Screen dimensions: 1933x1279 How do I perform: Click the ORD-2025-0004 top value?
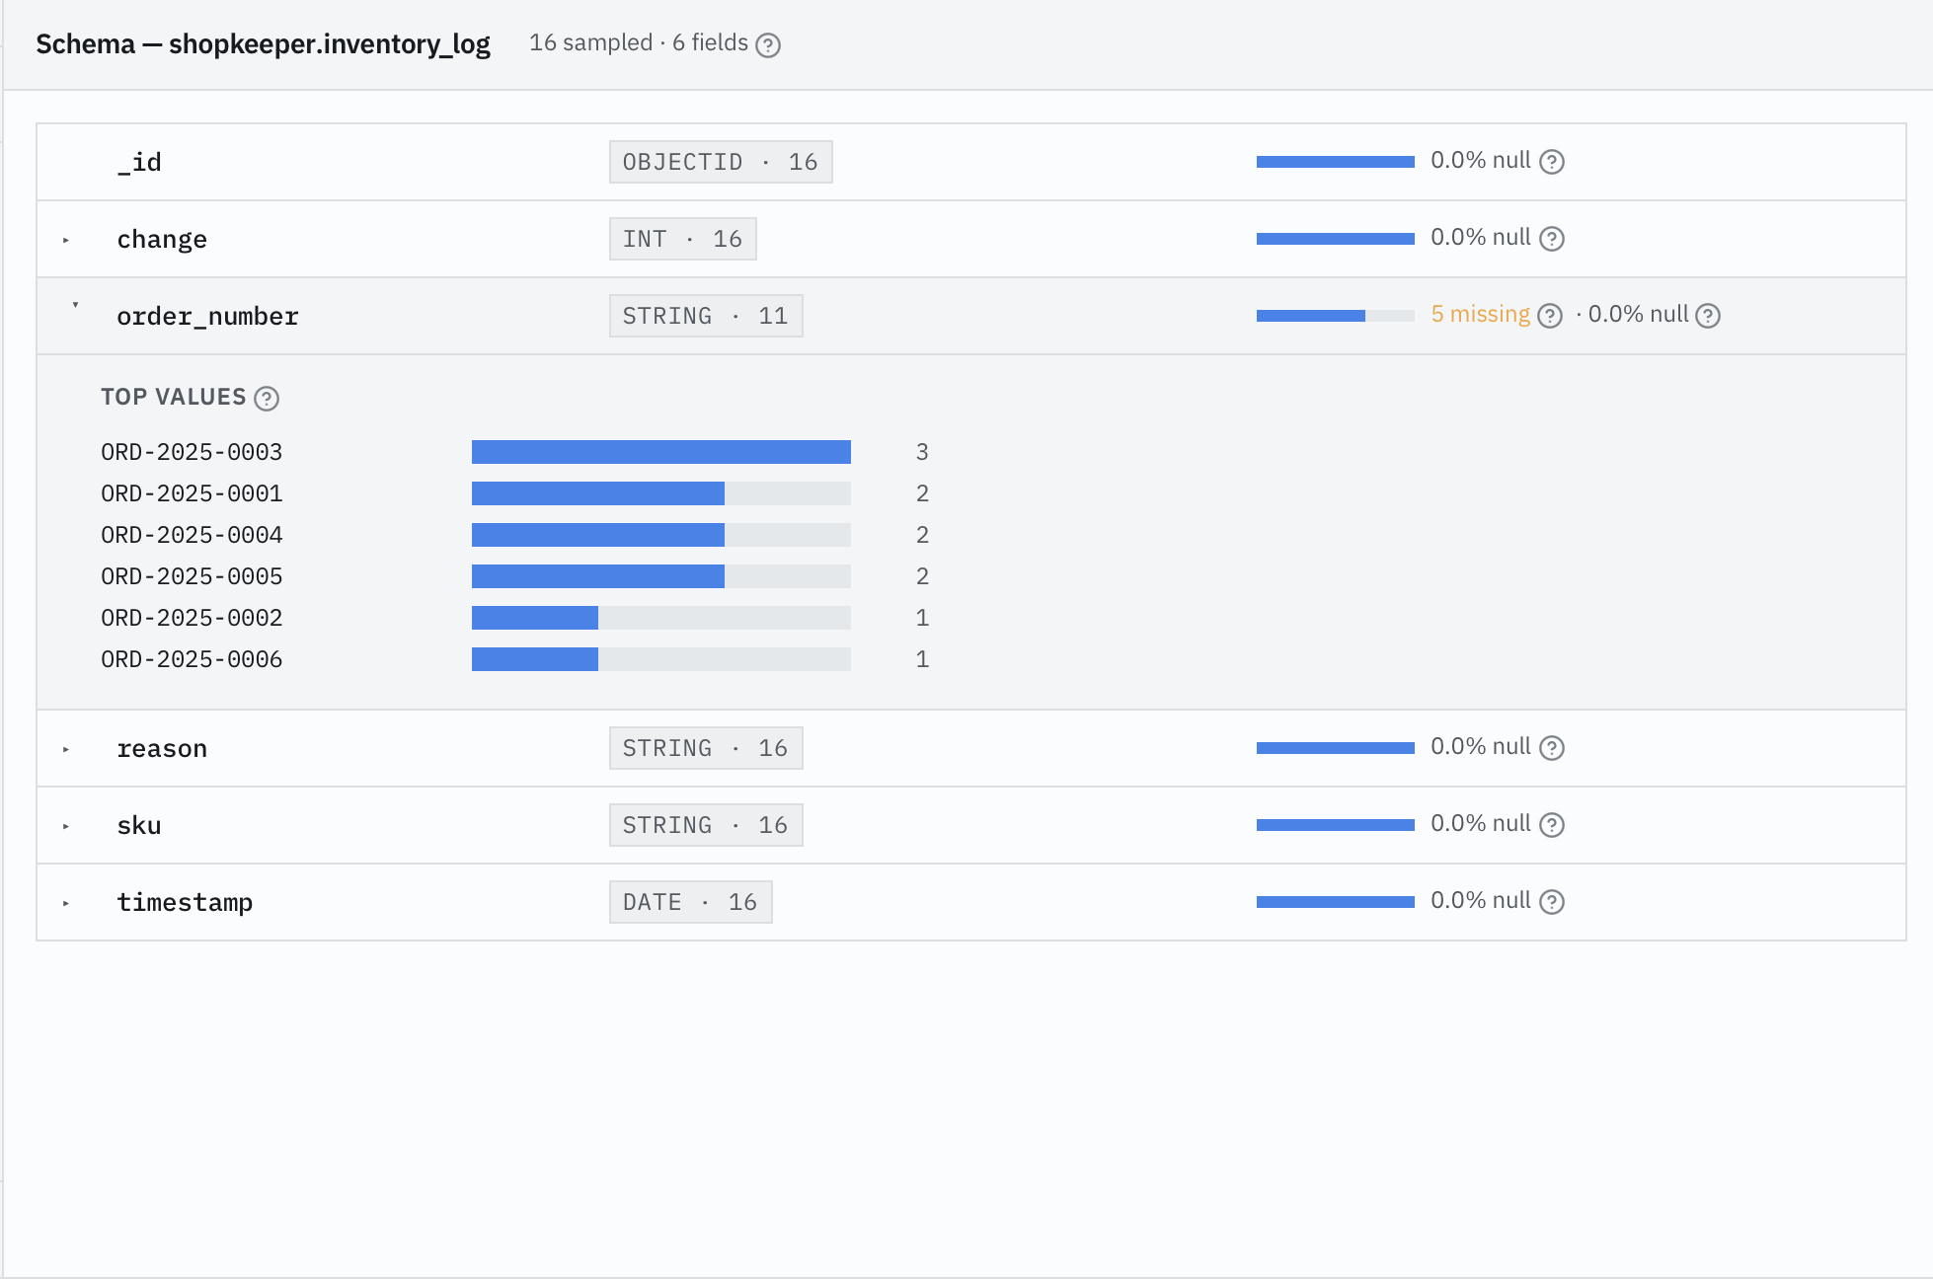click(192, 535)
